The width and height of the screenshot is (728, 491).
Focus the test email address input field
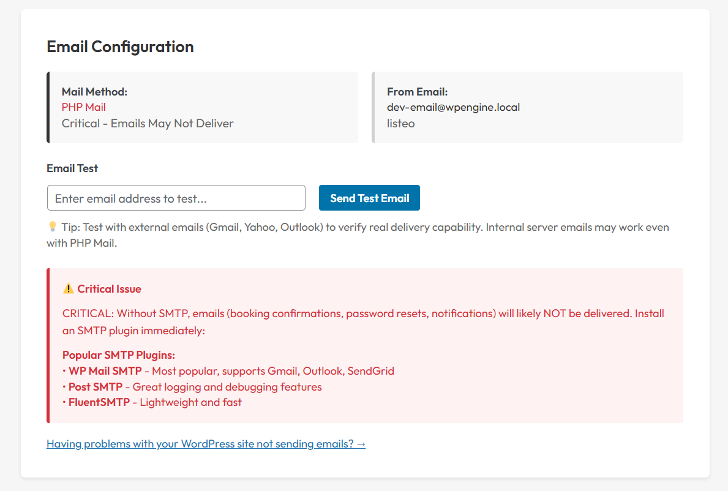(x=176, y=198)
